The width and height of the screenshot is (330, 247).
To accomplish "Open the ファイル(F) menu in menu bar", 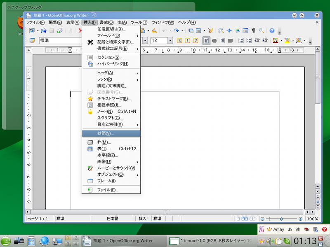I will click(35, 22).
